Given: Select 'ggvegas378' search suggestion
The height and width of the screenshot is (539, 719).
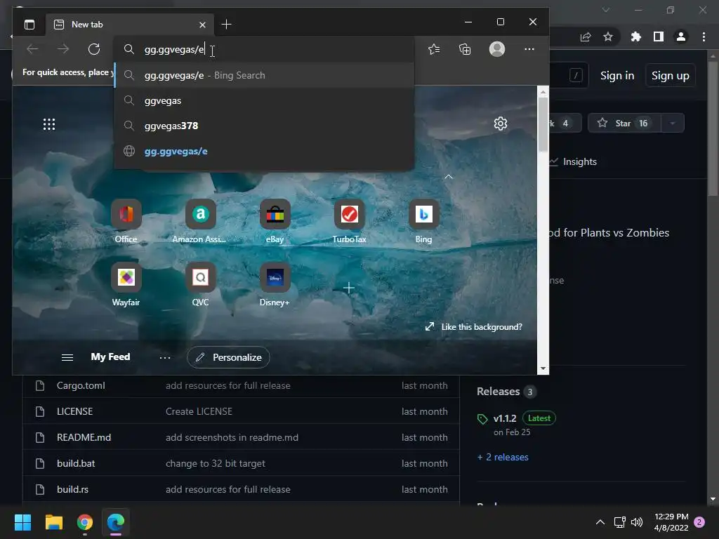Looking at the screenshot, I should point(264,126).
